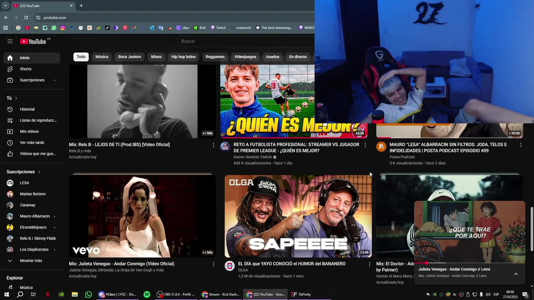Open the YouTube hamburger guide menu
534x300 pixels.
click(x=10, y=41)
